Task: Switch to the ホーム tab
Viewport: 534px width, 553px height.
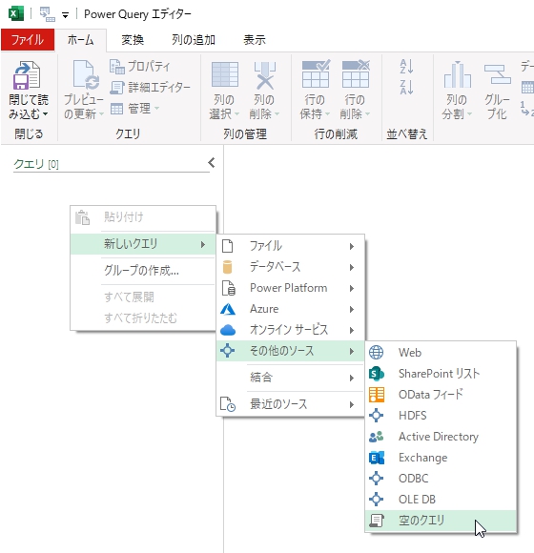Action: pyautogui.click(x=81, y=40)
